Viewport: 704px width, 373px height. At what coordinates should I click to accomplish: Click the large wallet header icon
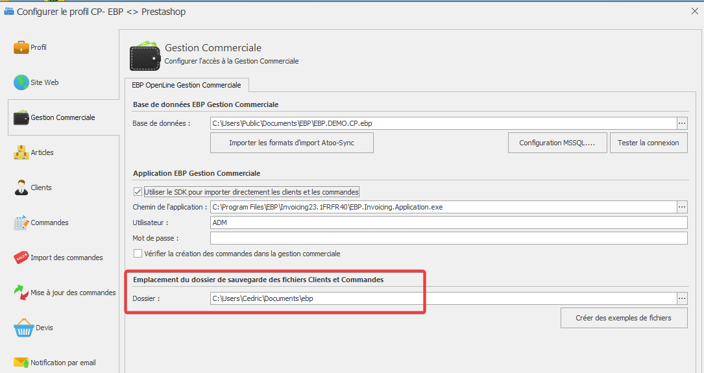(145, 56)
